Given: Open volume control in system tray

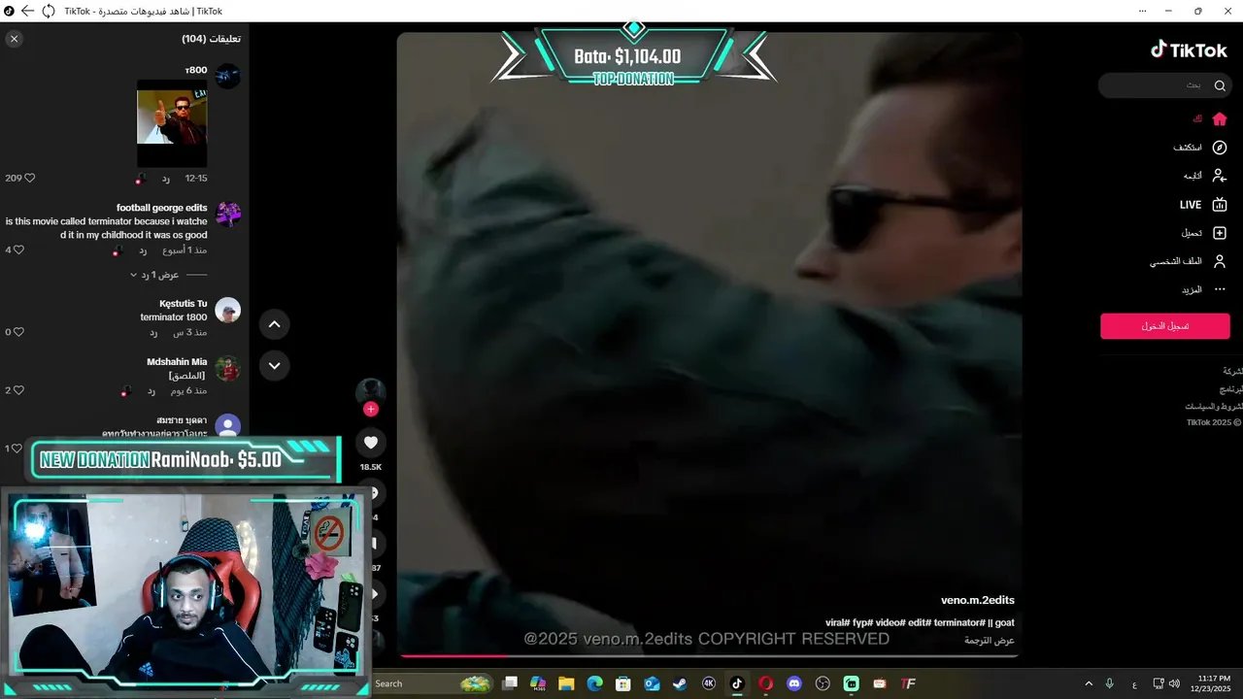Looking at the screenshot, I should coord(1175,683).
